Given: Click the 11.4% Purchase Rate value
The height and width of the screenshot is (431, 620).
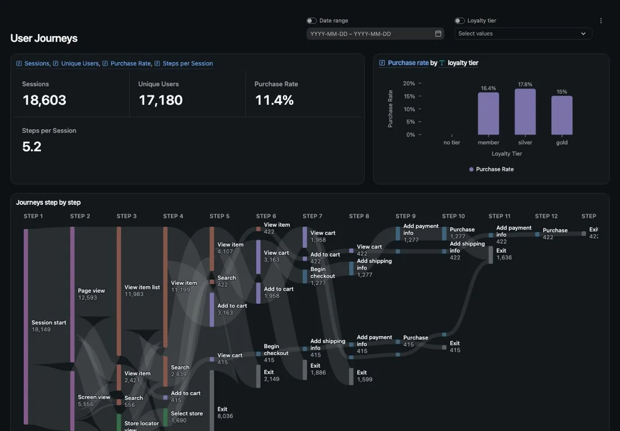Looking at the screenshot, I should pos(274,100).
